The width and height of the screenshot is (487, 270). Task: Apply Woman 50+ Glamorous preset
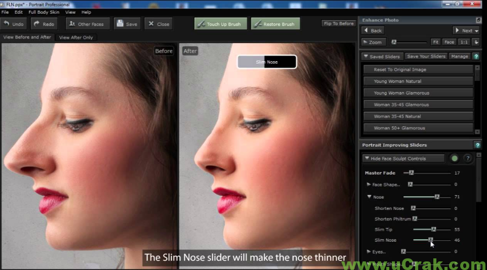click(418, 128)
